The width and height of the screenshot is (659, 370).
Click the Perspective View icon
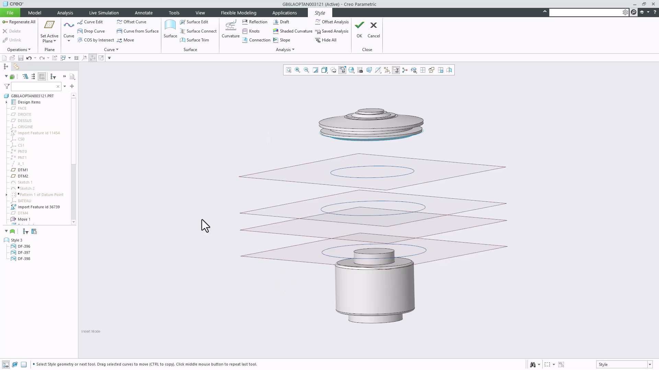click(x=369, y=70)
